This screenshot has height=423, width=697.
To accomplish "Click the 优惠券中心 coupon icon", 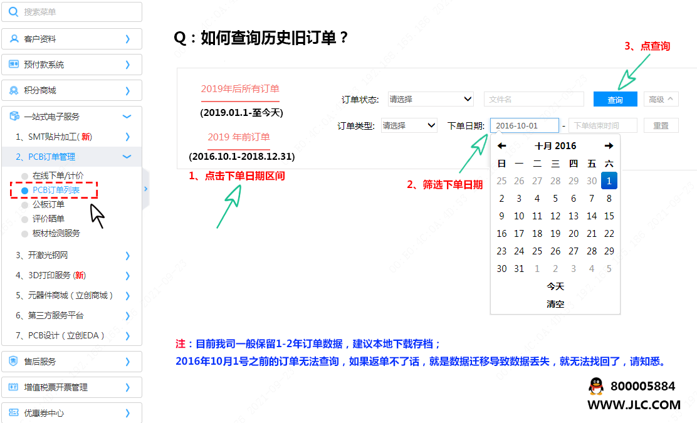I will tap(14, 413).
